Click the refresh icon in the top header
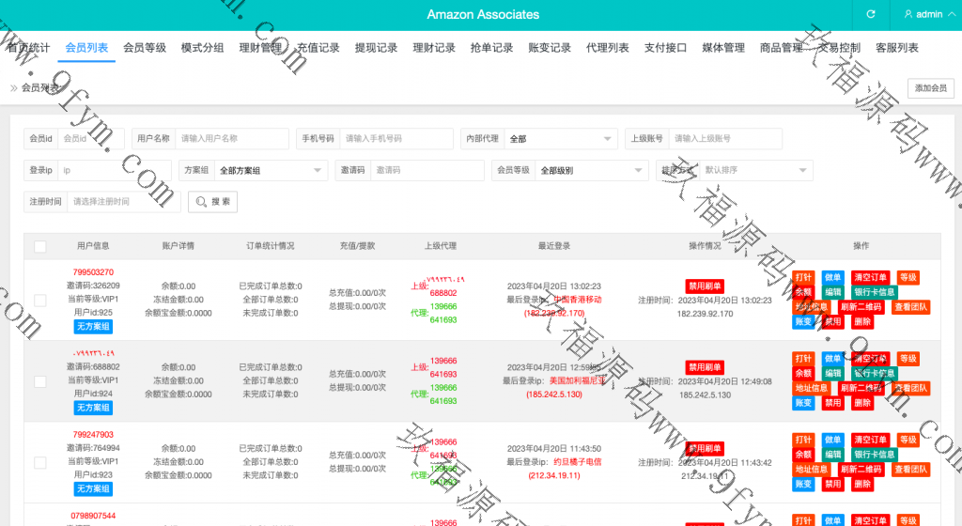This screenshot has height=526, width=962. (x=871, y=15)
